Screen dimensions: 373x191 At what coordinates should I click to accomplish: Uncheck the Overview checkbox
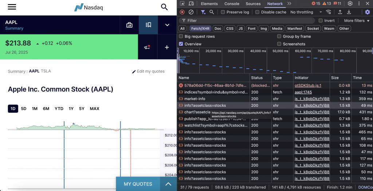pyautogui.click(x=181, y=44)
